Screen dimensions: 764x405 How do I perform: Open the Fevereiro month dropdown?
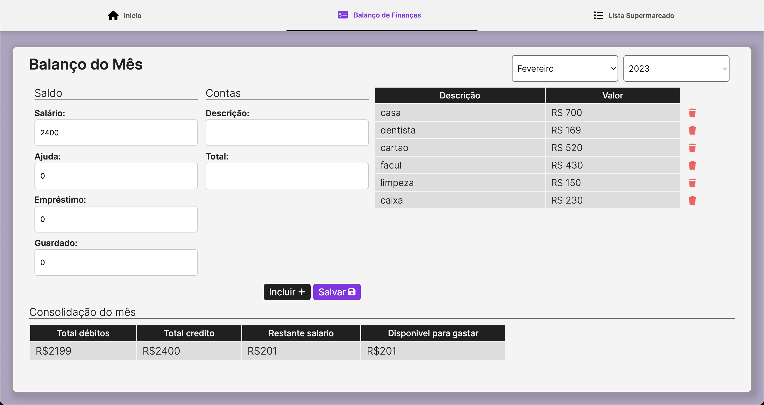[565, 68]
